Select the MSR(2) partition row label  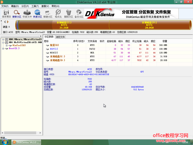(x=54, y=53)
